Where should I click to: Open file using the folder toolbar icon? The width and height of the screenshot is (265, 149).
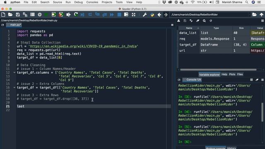click(x=10, y=15)
